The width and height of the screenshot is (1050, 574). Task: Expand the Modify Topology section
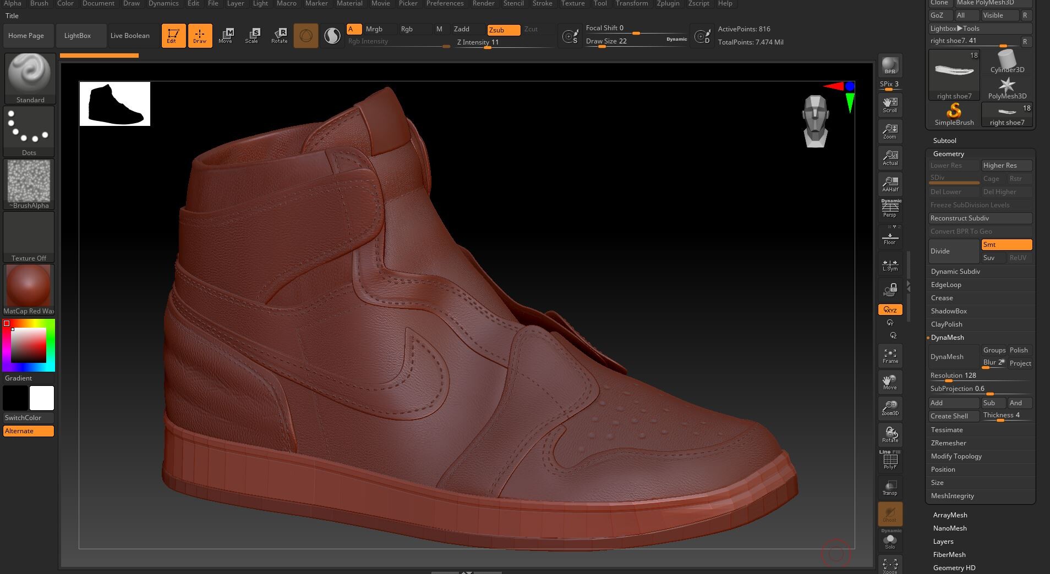pos(956,456)
